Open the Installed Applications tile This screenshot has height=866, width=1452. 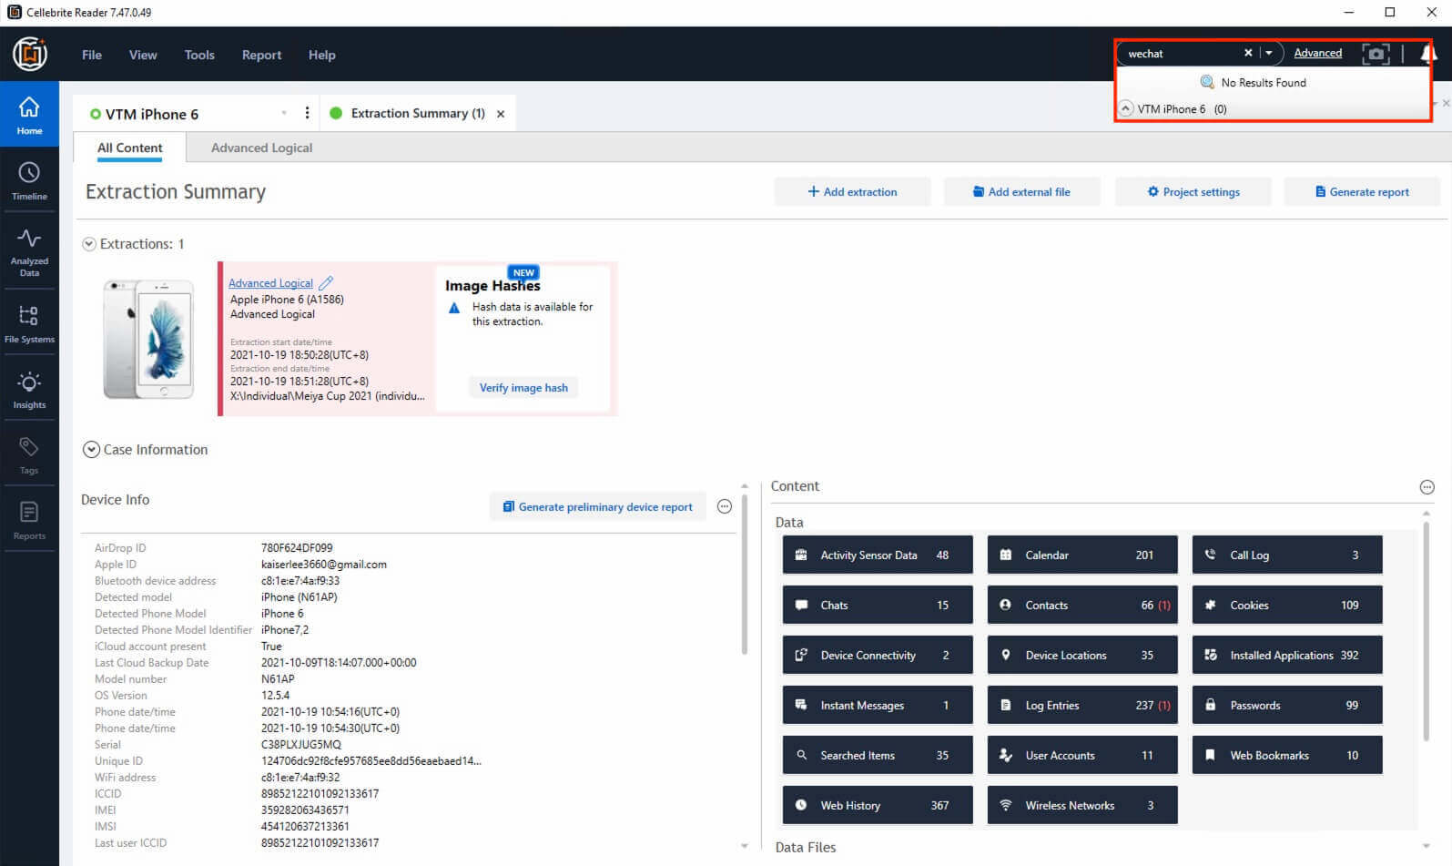coord(1287,655)
